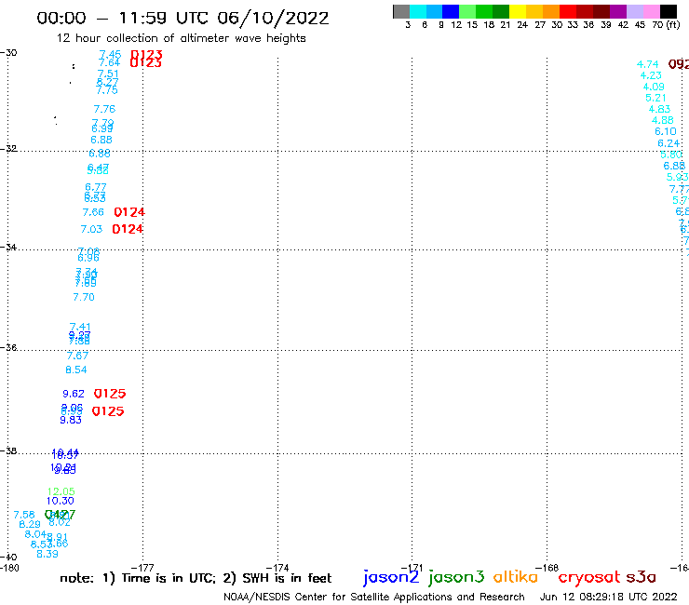Viewport: 689px width, 605px height.
Task: Click the wave height value 4.09
Action: [x=654, y=87]
